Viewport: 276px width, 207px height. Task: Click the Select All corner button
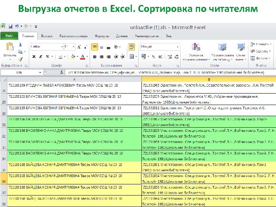click(x=4, y=80)
